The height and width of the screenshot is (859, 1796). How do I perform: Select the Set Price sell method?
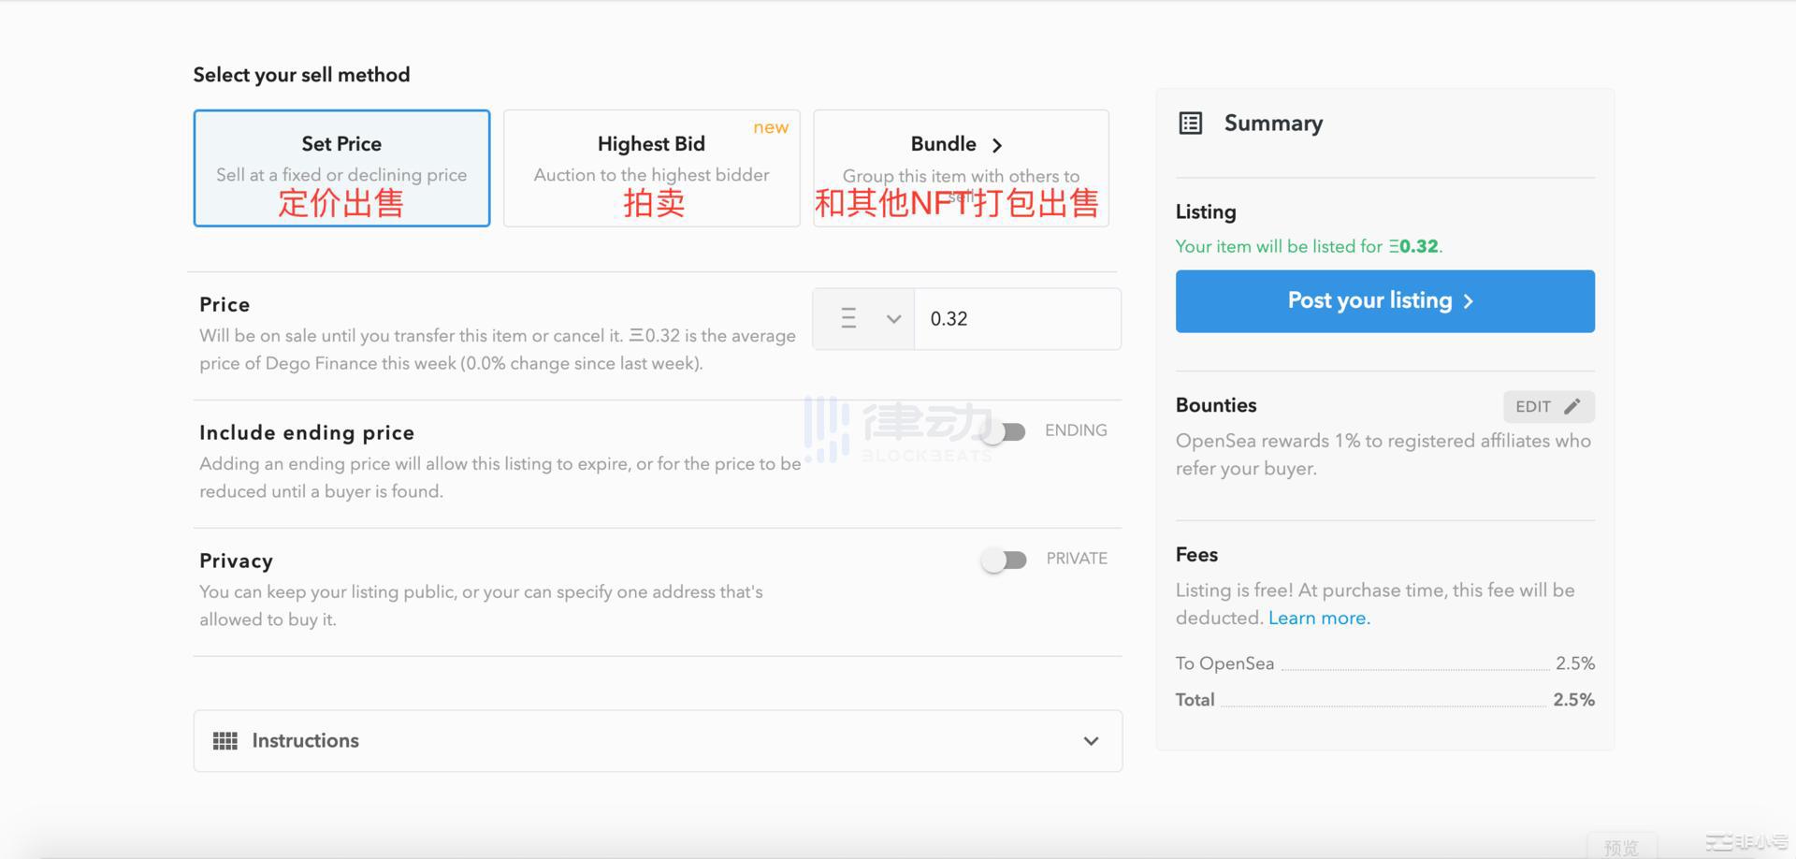(x=341, y=167)
